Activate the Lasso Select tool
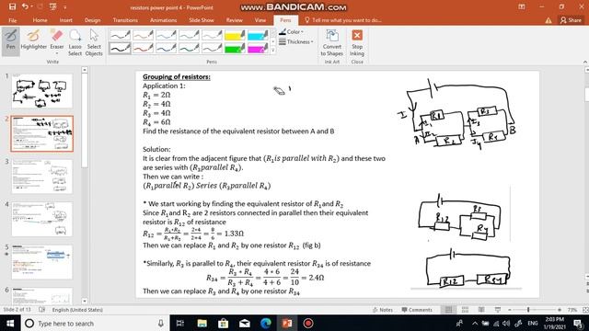Viewport: 589px width, 331px height. (x=75, y=42)
